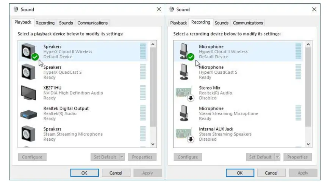
Task: Close the left Playback Sound window
Action: pos(159,9)
